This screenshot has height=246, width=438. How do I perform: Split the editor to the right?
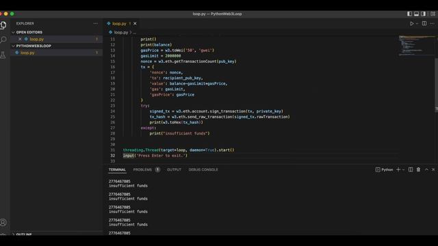coord(424,24)
